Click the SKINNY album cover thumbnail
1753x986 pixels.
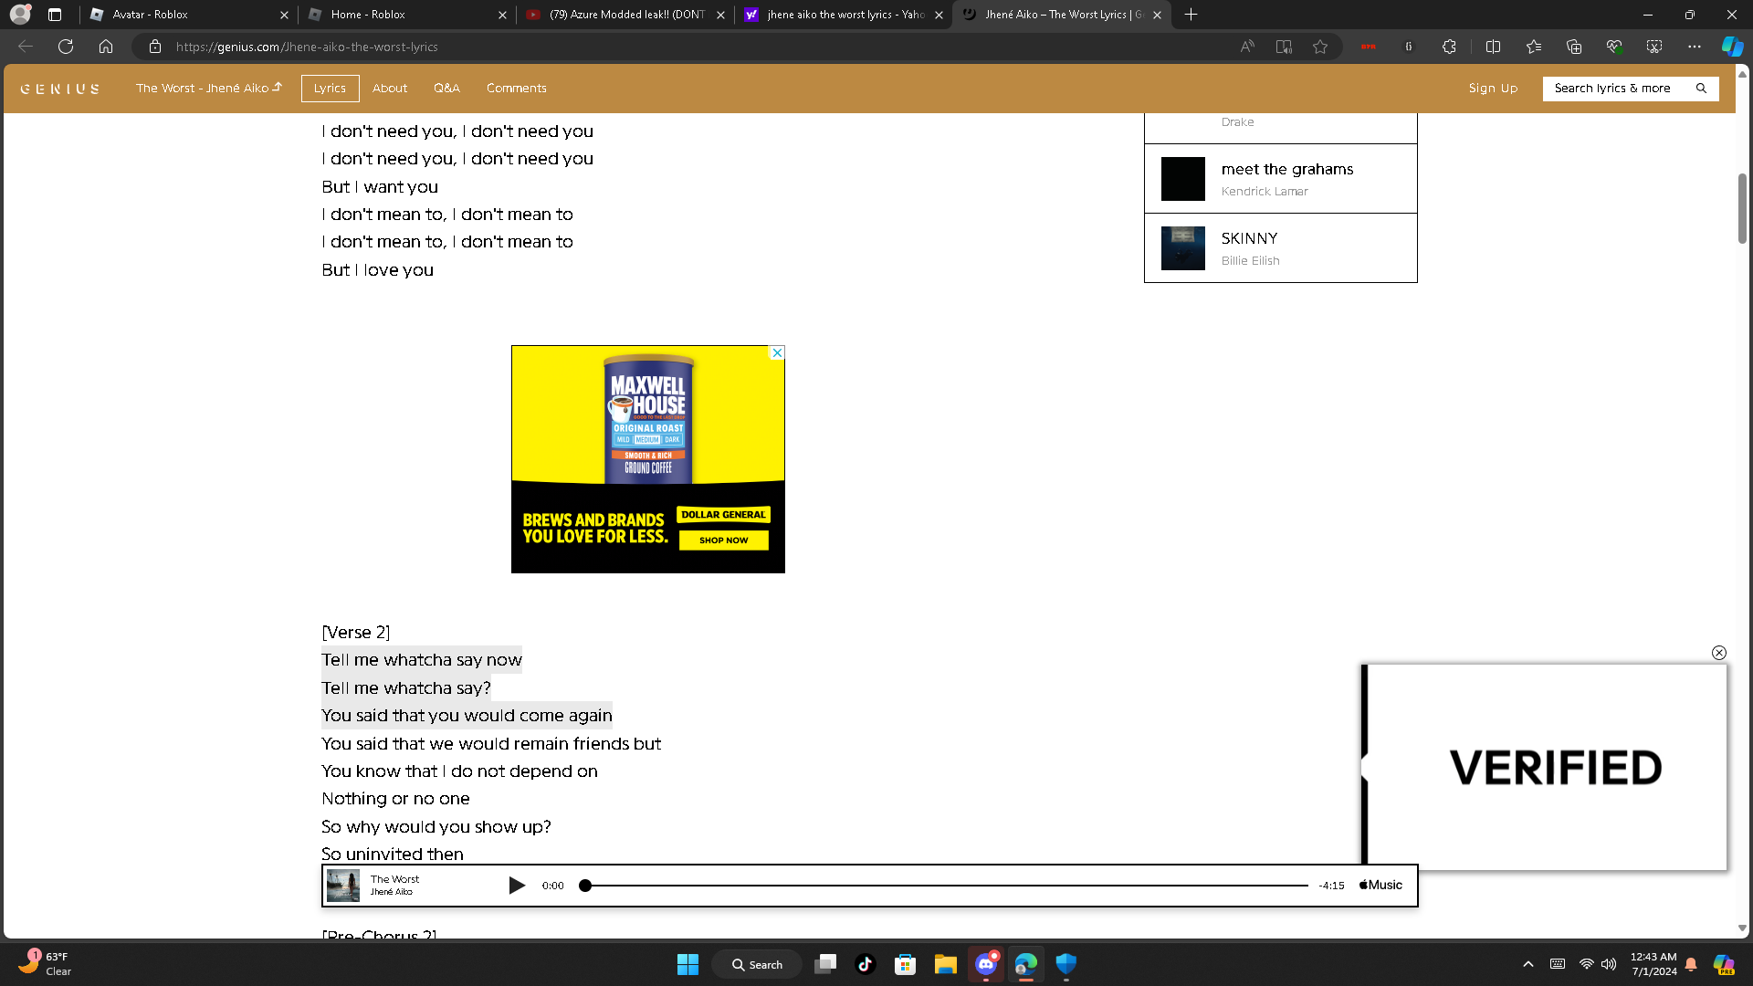1183,248
